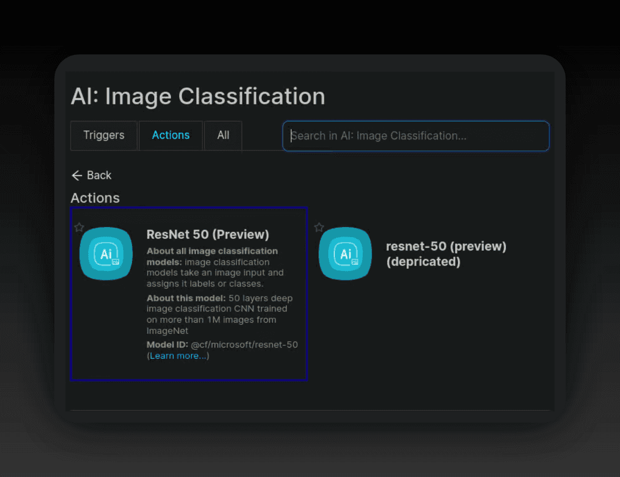Click the ResNet 50 (Preview) AI icon
620x477 pixels.
pos(106,254)
